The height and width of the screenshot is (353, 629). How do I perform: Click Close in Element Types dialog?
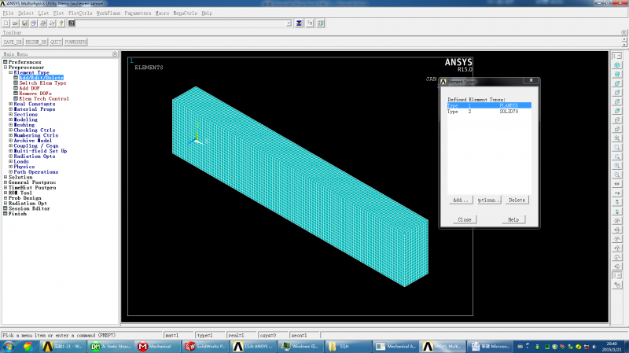[464, 219]
